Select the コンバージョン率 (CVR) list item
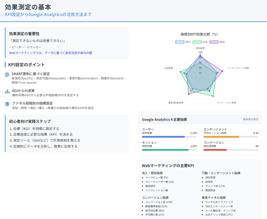 click(159, 202)
